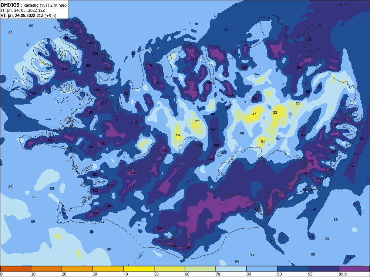Screen dimensions: 370x277
Task: Click the value 96 off the east coast
Action: [356, 154]
